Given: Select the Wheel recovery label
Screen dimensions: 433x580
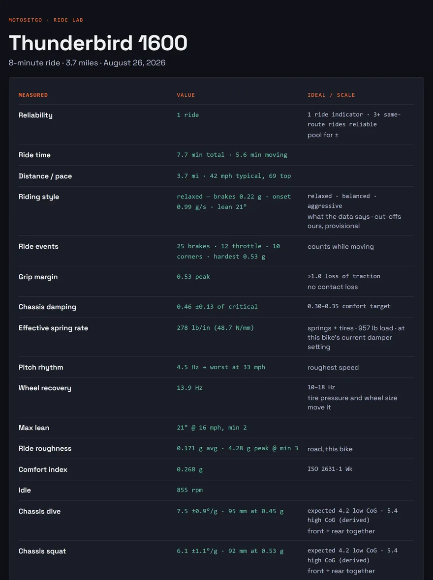Looking at the screenshot, I should coord(45,388).
